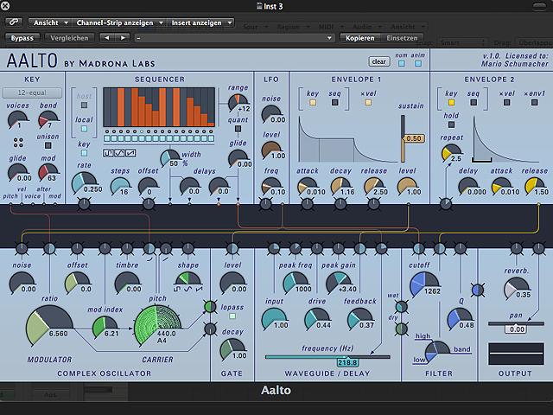Select the smooth wave icon in sequencer

[x=119, y=153]
